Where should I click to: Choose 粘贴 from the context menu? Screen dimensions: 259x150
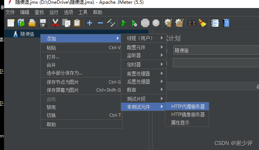click(81, 48)
